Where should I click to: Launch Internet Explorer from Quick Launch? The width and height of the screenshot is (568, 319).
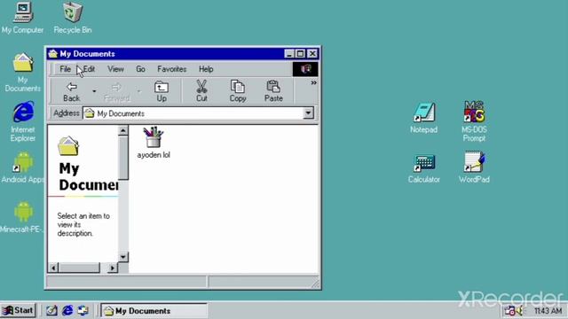pos(67,310)
